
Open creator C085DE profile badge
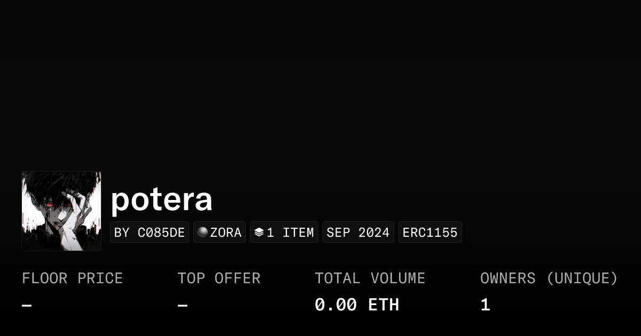click(x=150, y=233)
